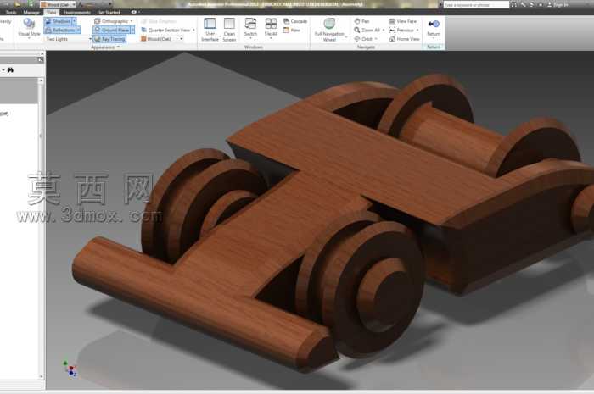The height and width of the screenshot is (394, 594).
Task: Click the binoculars search icon in title bar
Action: pyautogui.click(x=513, y=4)
